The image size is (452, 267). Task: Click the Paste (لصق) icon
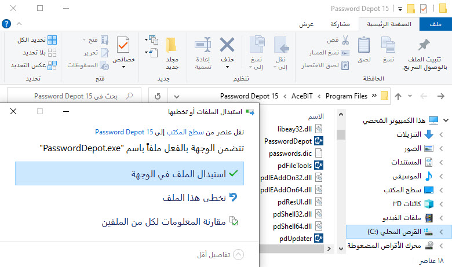(x=364, y=45)
